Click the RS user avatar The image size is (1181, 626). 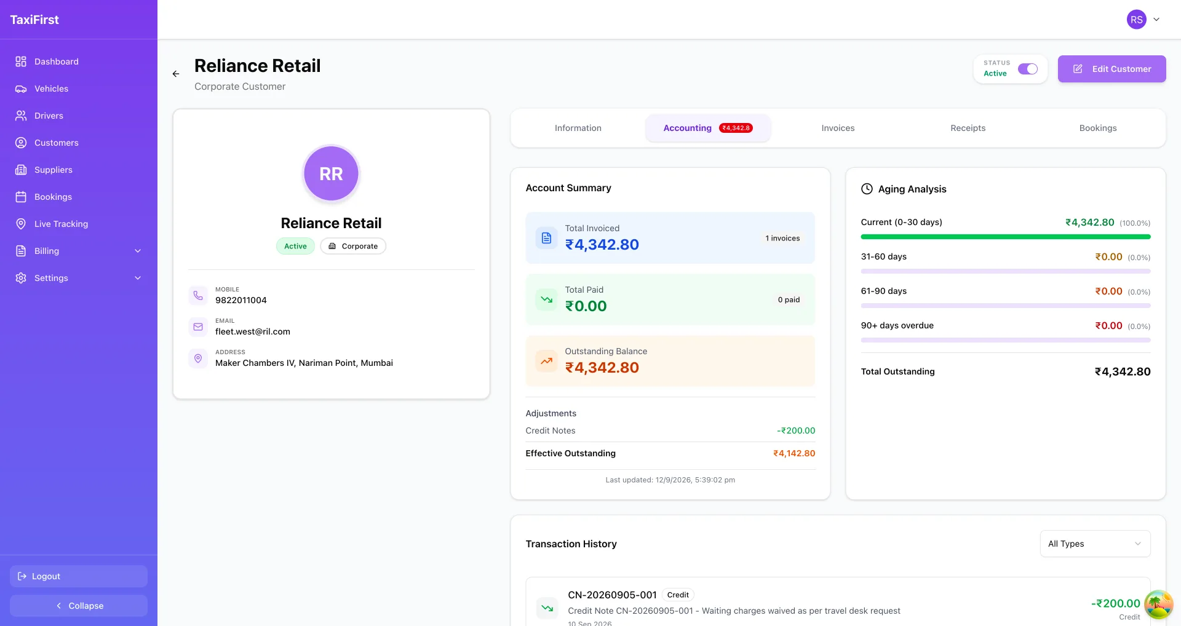tap(1137, 20)
